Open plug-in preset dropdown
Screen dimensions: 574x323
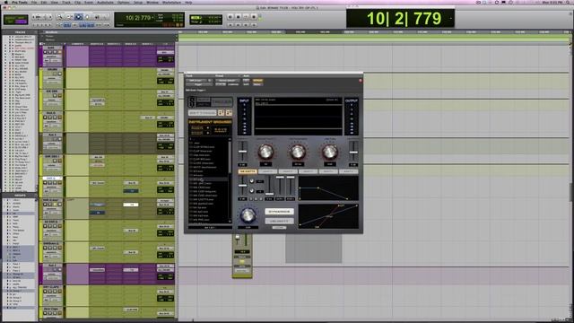coord(227,80)
